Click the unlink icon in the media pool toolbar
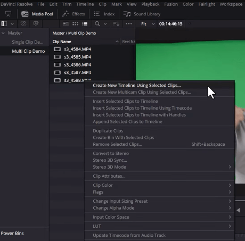Image resolution: width=245 pixels, height=241 pixels. pyautogui.click(x=23, y=24)
